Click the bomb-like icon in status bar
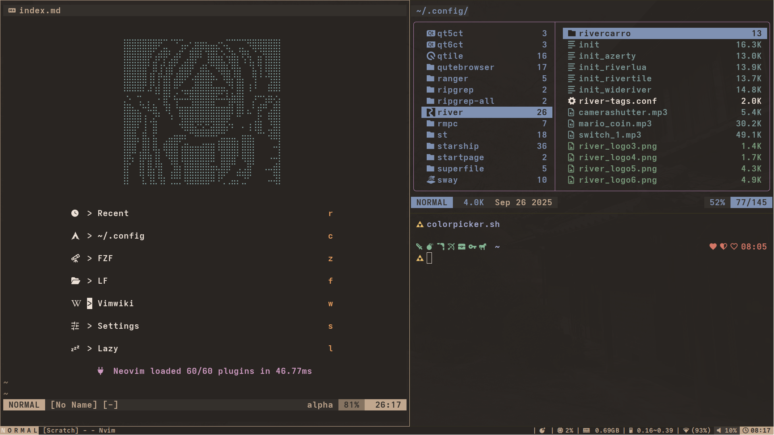The height and width of the screenshot is (435, 774). click(542, 430)
